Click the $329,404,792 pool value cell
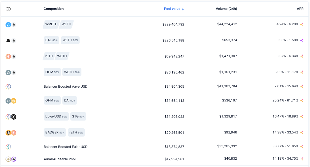 [x=173, y=24]
